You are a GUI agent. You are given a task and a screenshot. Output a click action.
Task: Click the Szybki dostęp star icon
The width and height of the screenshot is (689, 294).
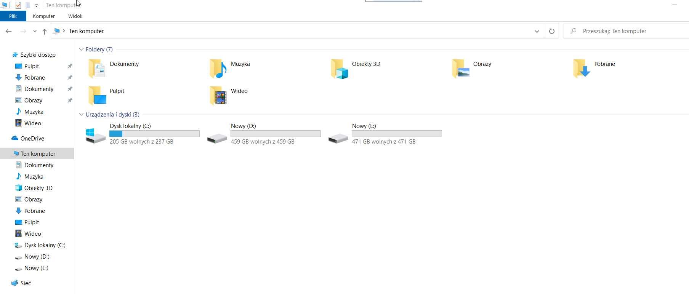[x=15, y=54]
